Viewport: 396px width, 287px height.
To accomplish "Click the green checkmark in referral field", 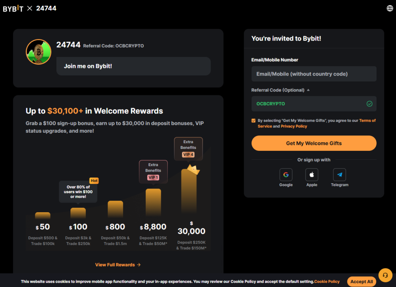I will (369, 103).
